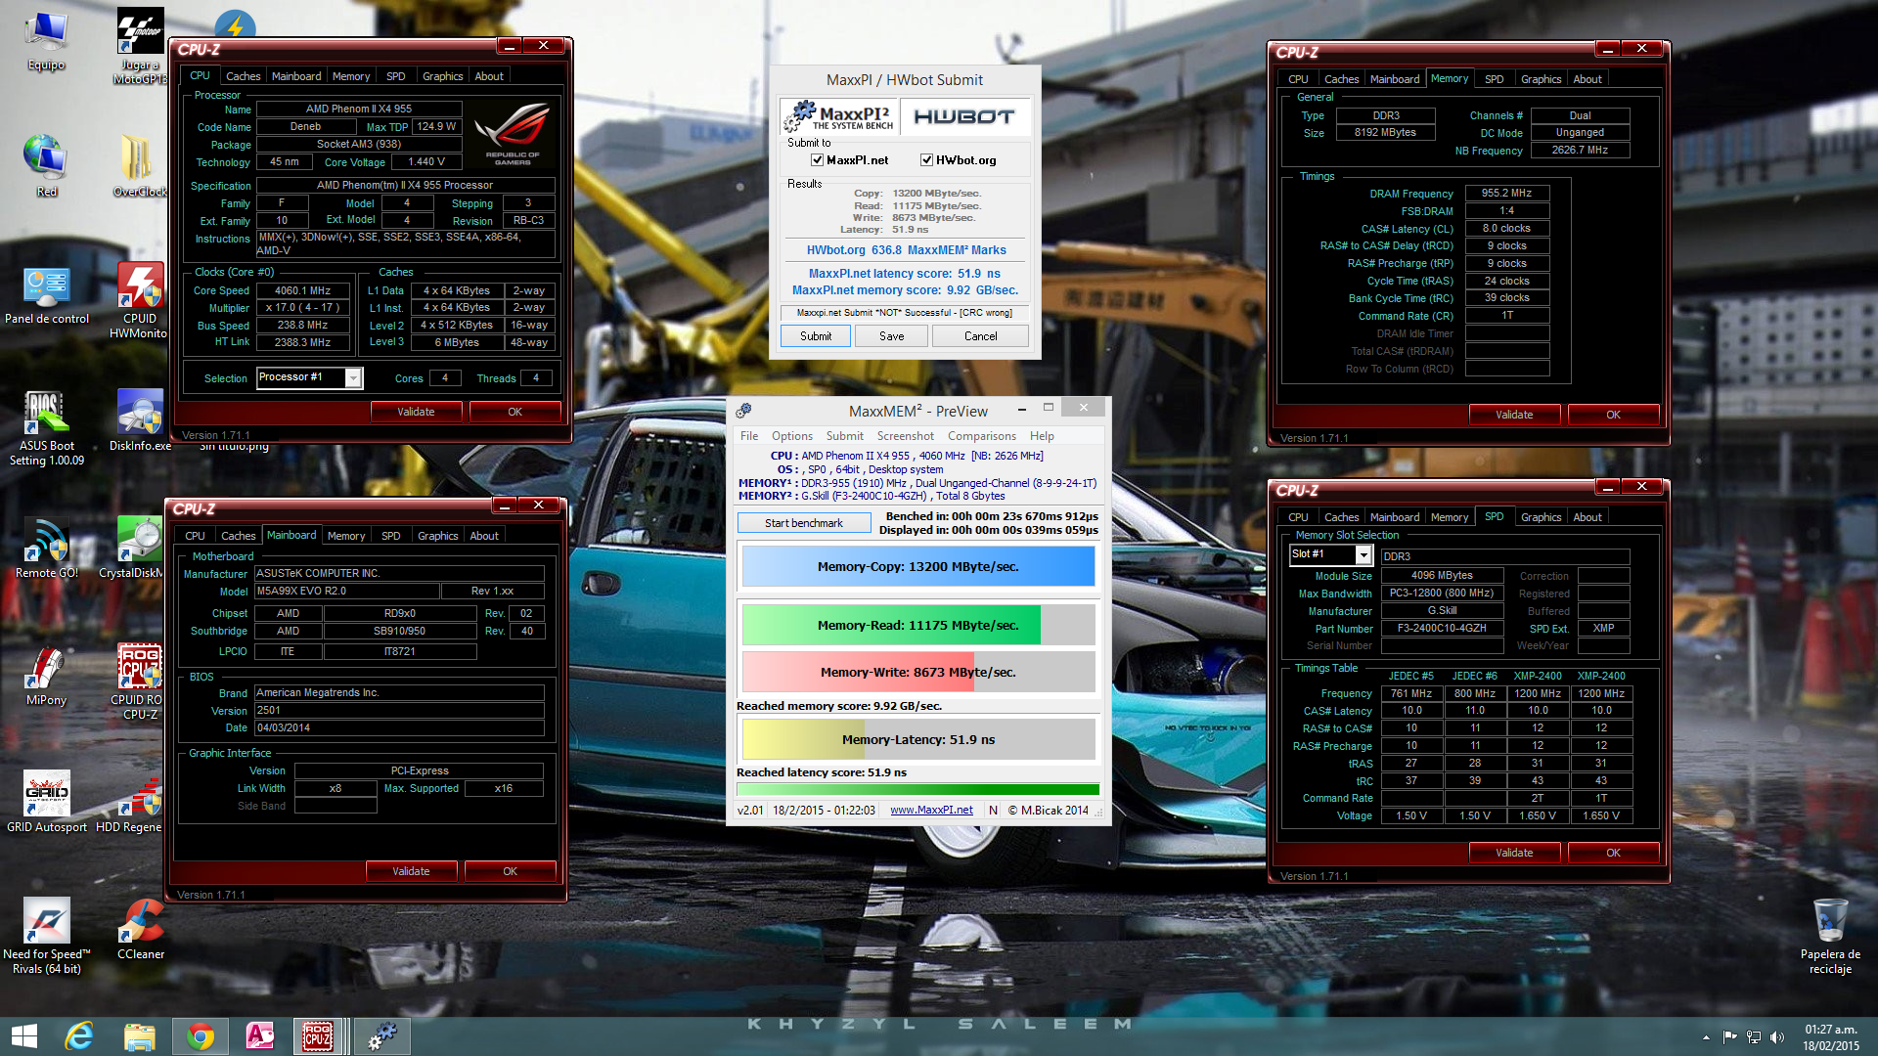The height and width of the screenshot is (1056, 1878).
Task: Open Memory tab in Mainboard CPU-Z window
Action: (x=346, y=536)
